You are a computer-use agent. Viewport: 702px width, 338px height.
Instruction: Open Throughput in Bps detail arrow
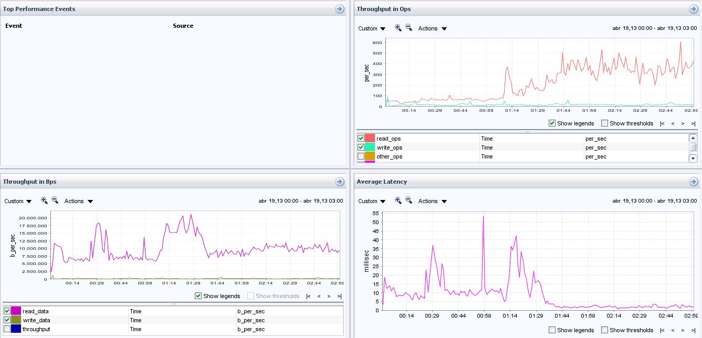(x=340, y=182)
